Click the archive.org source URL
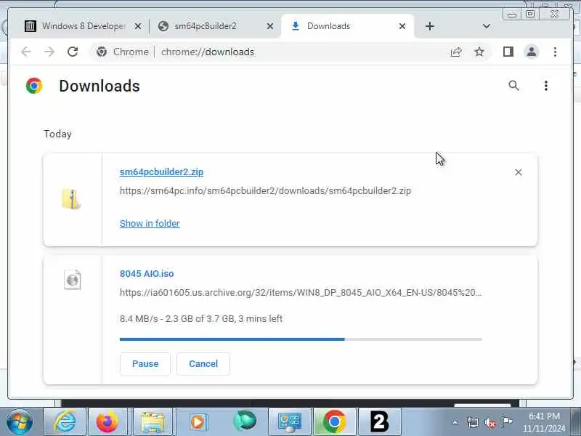581x436 pixels. coord(301,293)
